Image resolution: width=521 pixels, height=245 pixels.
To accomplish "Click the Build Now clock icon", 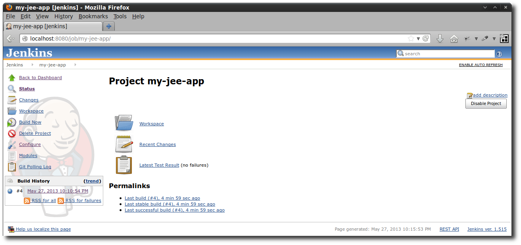I will click(12, 122).
